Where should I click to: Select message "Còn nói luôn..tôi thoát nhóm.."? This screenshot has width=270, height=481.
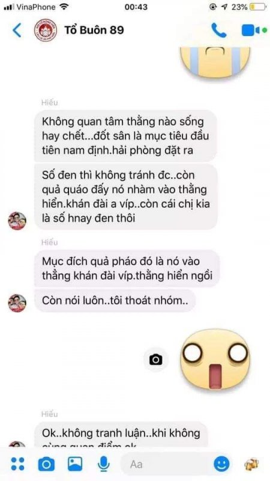(x=115, y=301)
